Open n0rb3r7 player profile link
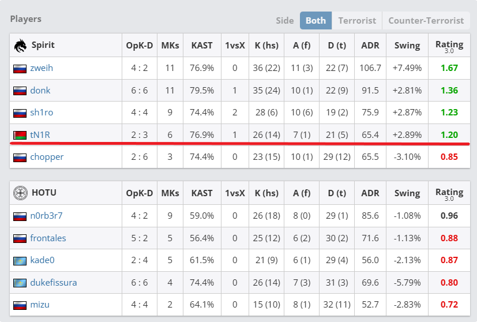 [x=47, y=216]
